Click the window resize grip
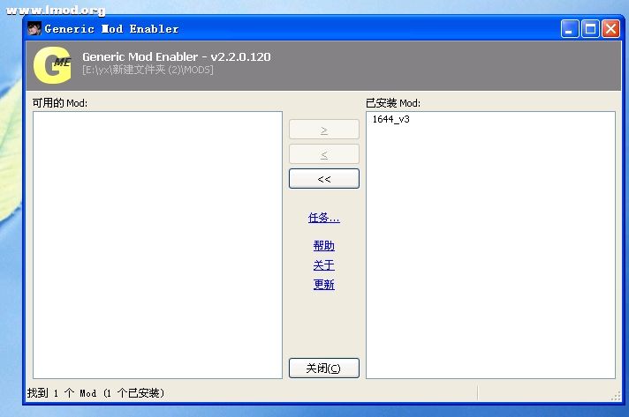 616,396
